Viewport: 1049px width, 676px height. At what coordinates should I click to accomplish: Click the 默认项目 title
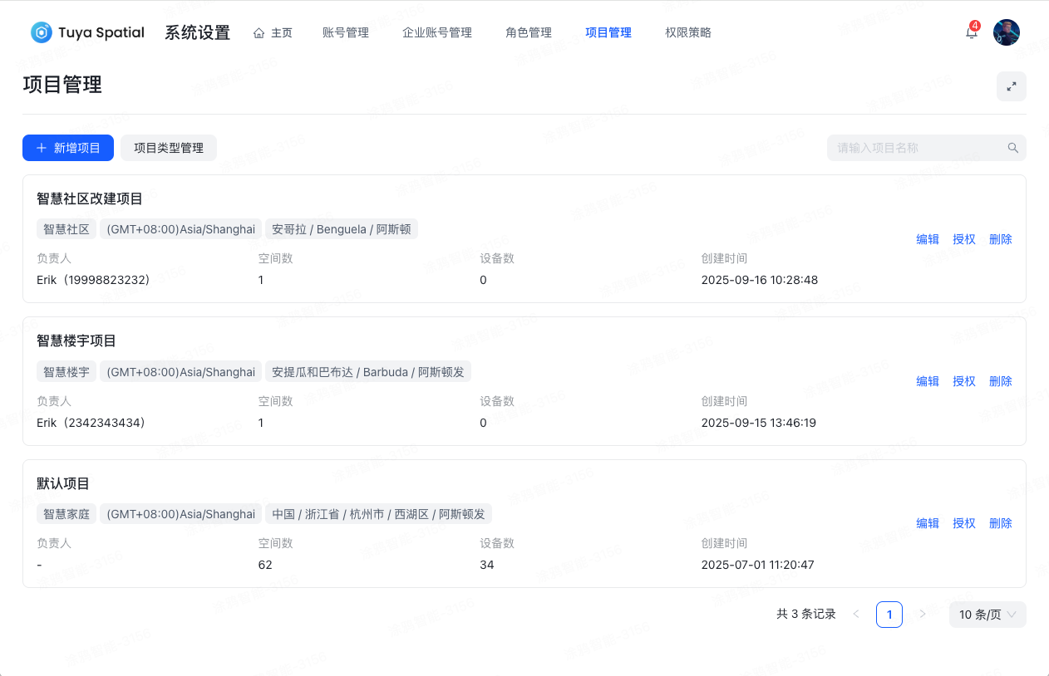(63, 483)
